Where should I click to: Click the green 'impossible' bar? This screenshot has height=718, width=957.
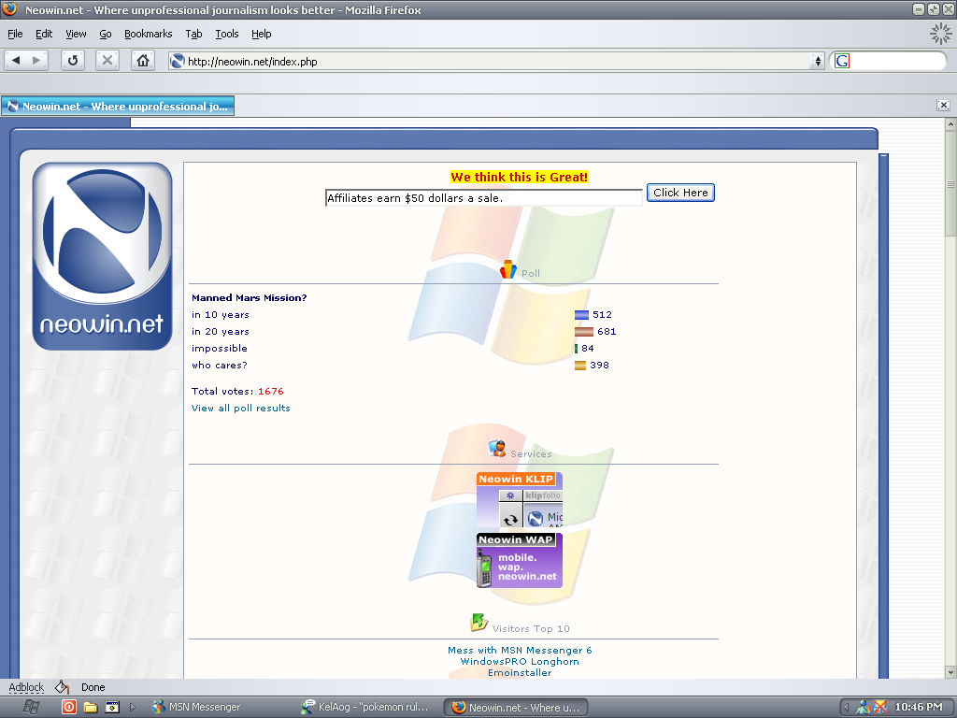click(x=576, y=349)
